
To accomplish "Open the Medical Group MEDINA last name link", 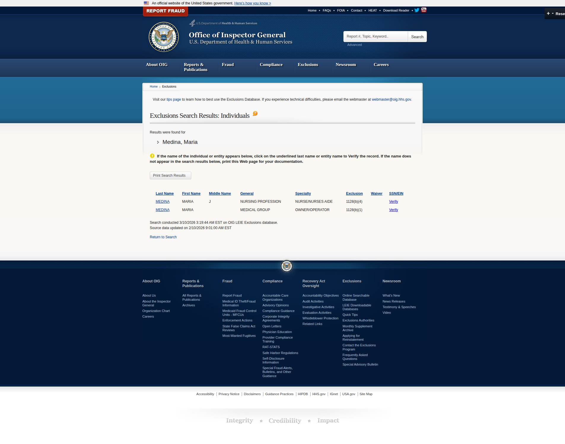I will tap(163, 210).
